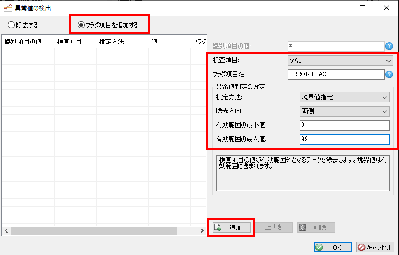Click help icon next to 識別項目の値
Viewport: 399px width, 255px height.
coord(389,46)
